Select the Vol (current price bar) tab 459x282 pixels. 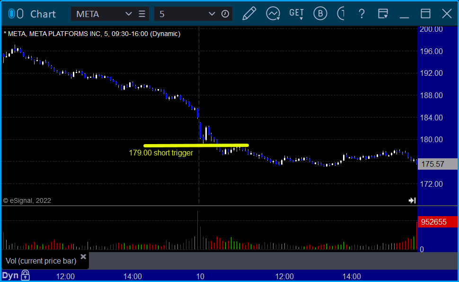pyautogui.click(x=41, y=261)
